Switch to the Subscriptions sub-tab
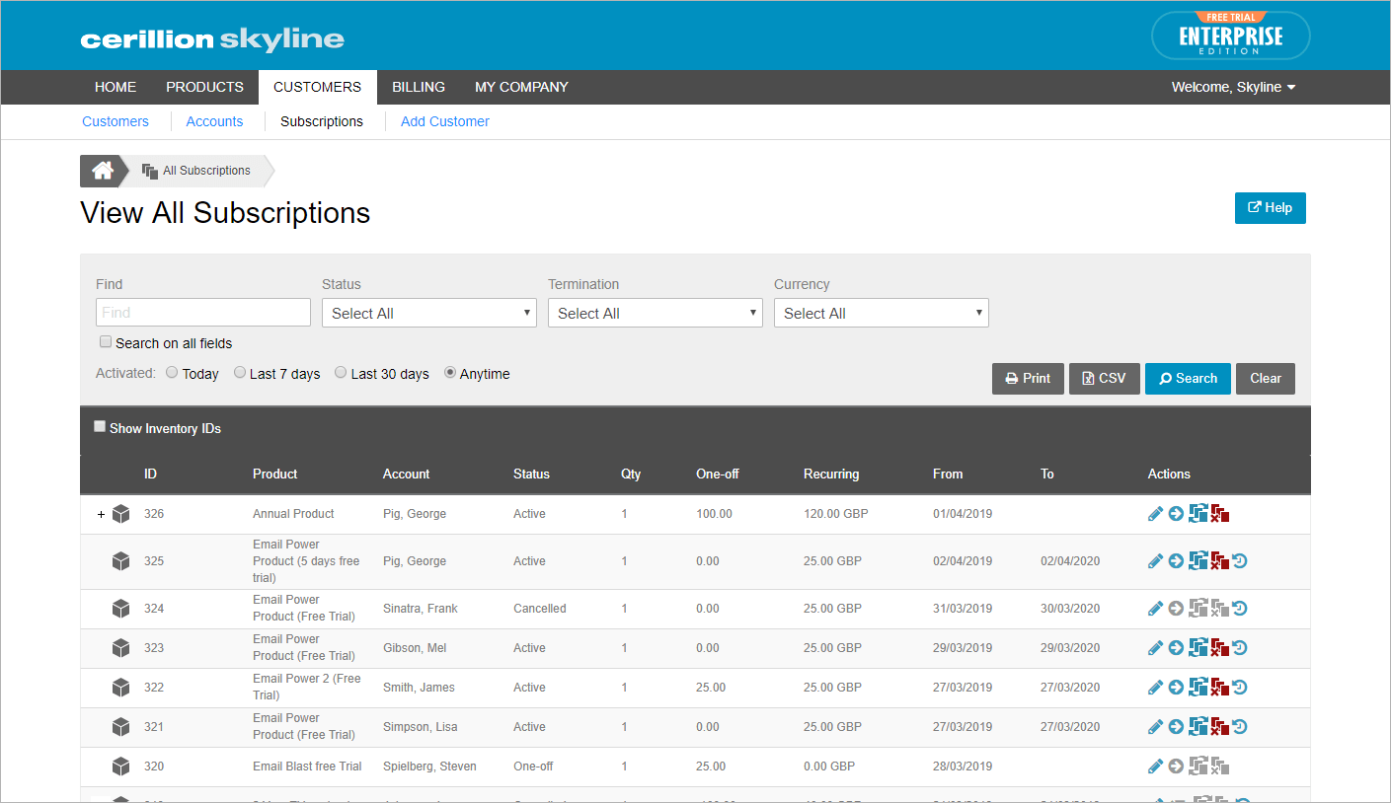1391x803 pixels. pos(322,121)
